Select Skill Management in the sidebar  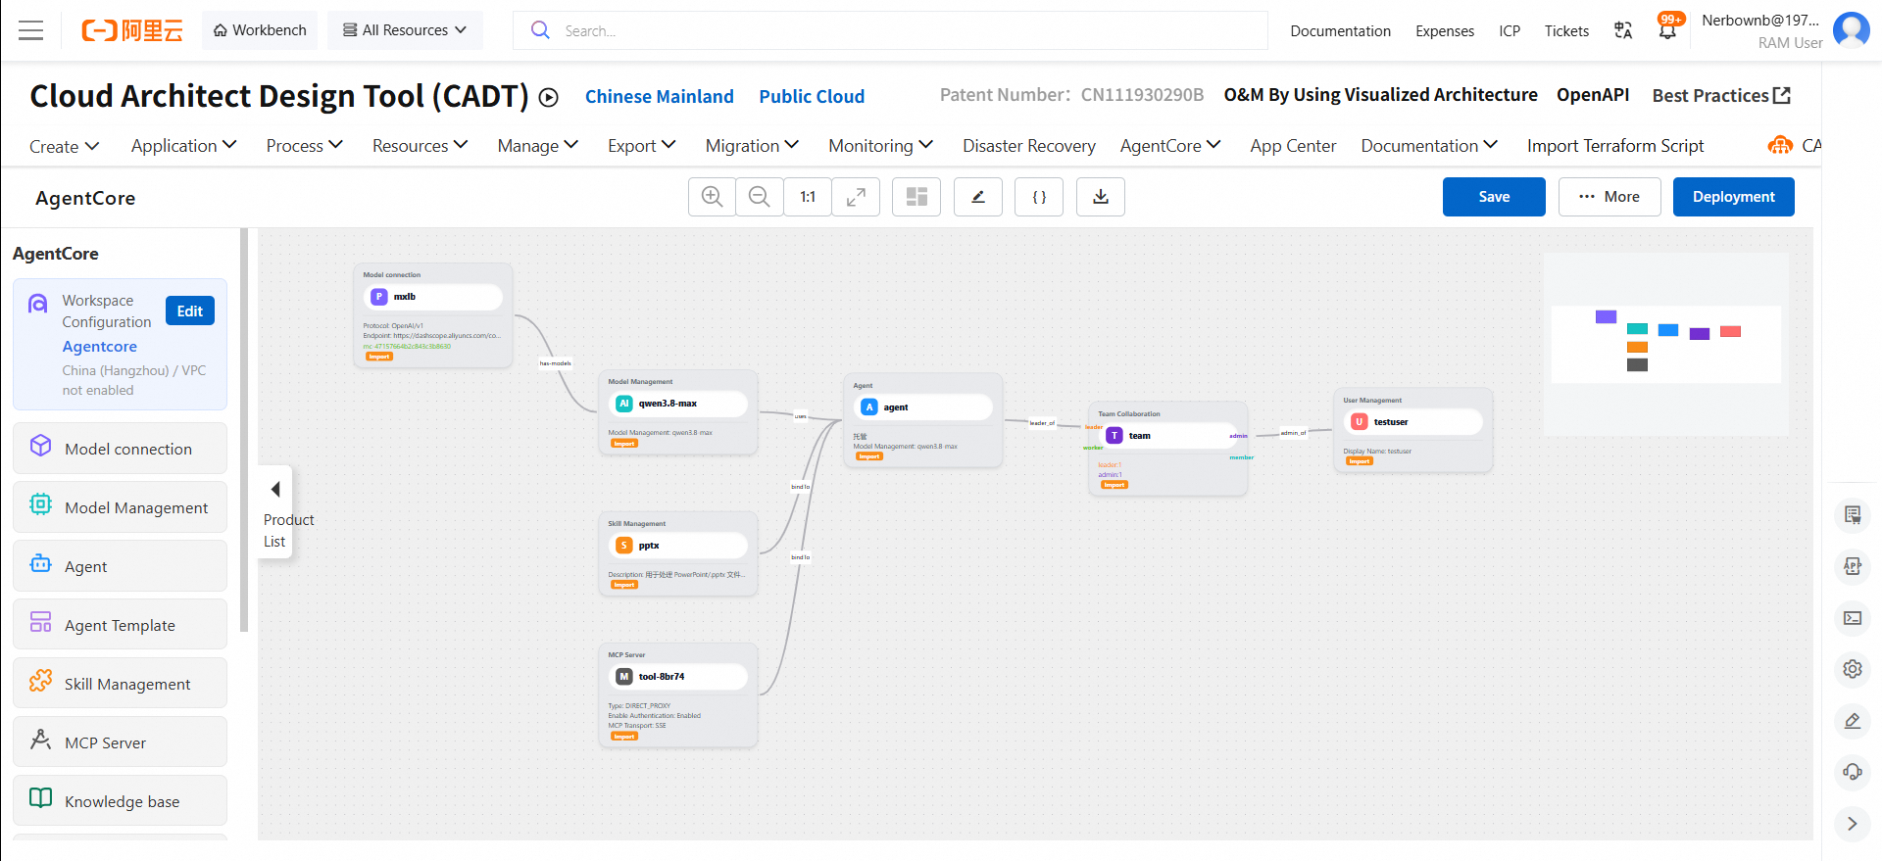click(x=120, y=683)
